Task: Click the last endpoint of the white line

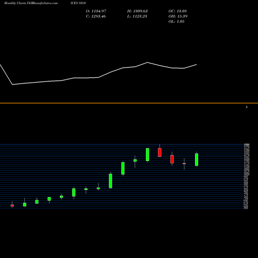Action: [197, 64]
